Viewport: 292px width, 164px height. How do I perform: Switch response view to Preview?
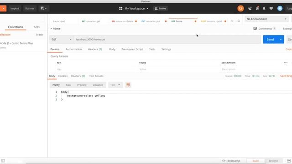click(x=82, y=85)
